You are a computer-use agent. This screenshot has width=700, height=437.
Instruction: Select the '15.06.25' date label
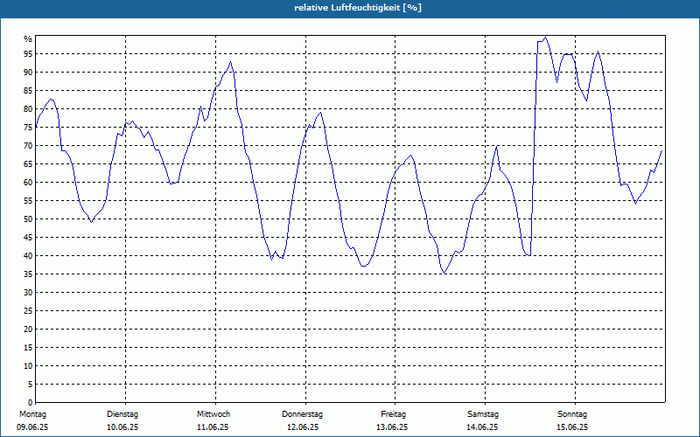click(x=572, y=427)
